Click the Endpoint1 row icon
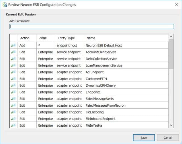182x144 pixels. (13, 92)
